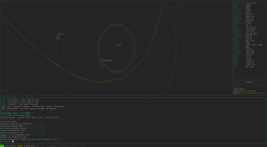Click the zoran save entry in console

coord(19,102)
